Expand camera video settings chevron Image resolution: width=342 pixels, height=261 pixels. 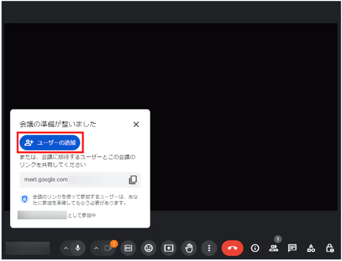(x=96, y=248)
